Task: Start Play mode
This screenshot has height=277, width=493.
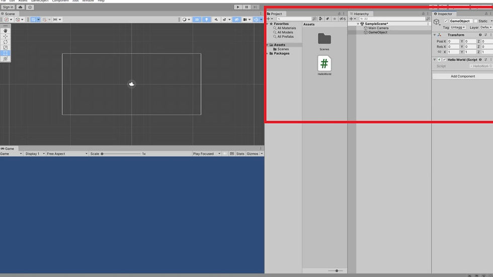Action: [237, 7]
